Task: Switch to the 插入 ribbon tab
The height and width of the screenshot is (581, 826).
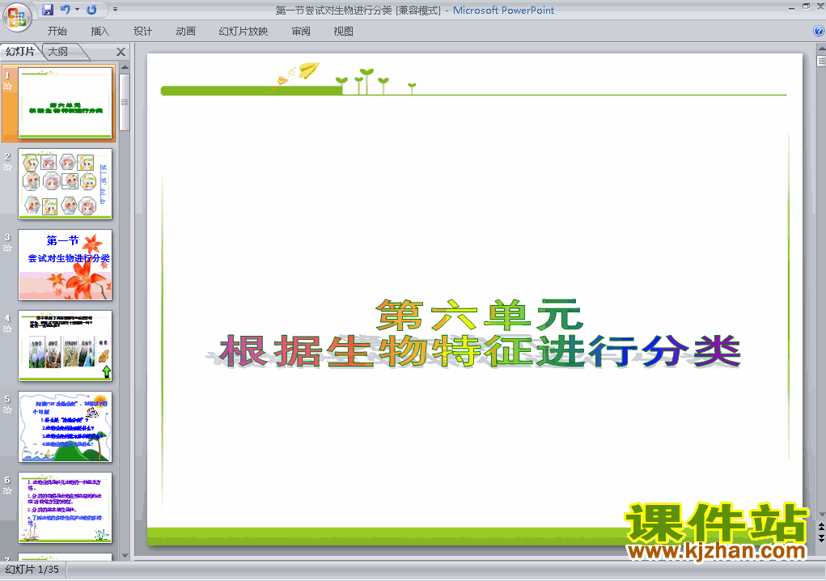Action: coord(100,32)
